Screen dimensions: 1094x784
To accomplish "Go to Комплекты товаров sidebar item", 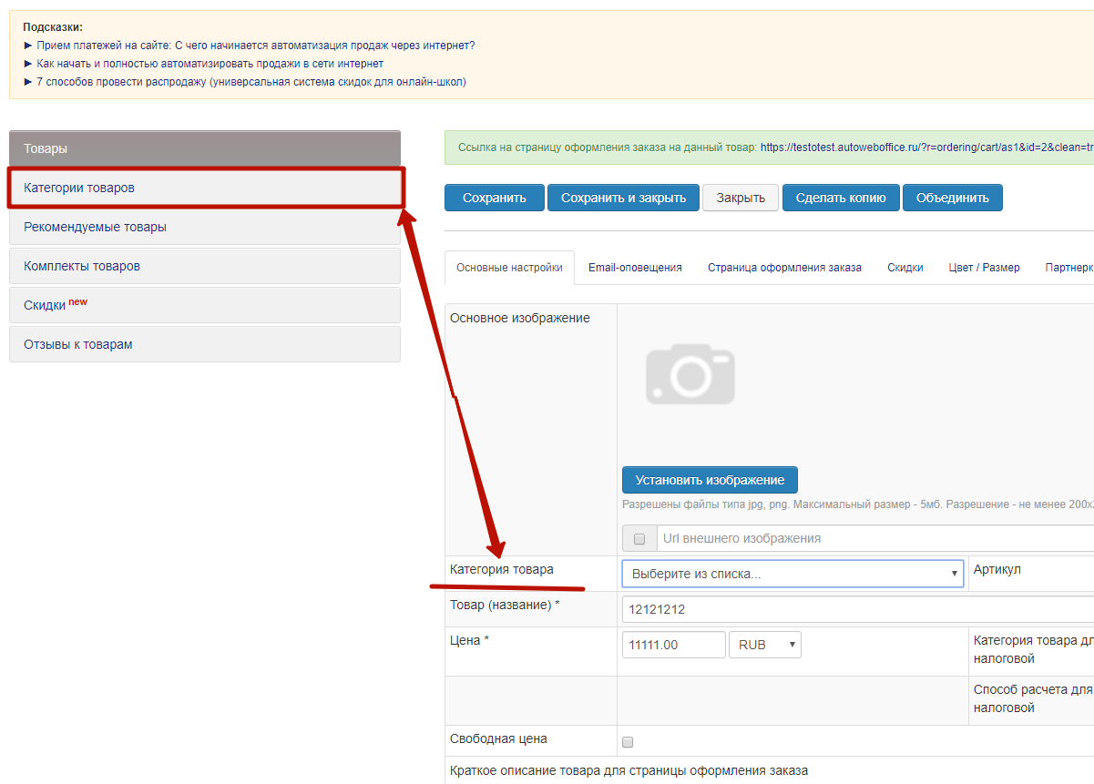I will (205, 266).
